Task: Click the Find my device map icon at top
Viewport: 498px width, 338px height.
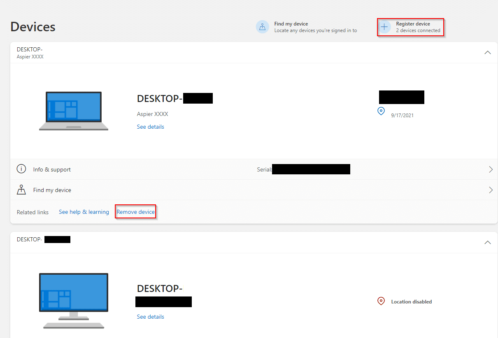Action: pyautogui.click(x=263, y=27)
